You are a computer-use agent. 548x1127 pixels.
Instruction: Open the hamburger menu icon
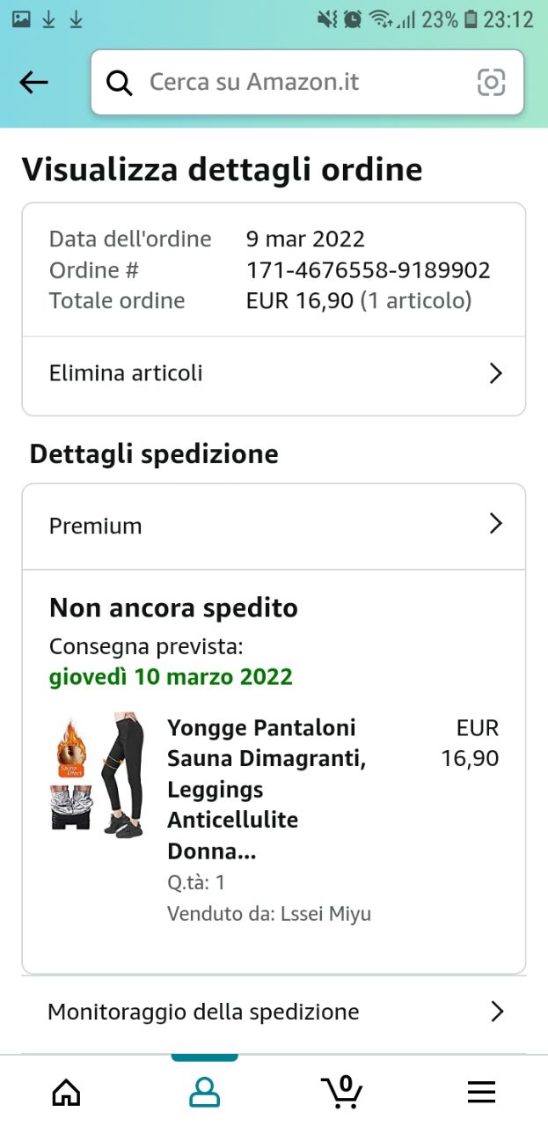[481, 1093]
